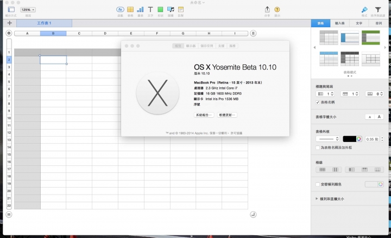
Task: Select the dark header dotted table style thumbnail
Action: pyautogui.click(x=350, y=59)
